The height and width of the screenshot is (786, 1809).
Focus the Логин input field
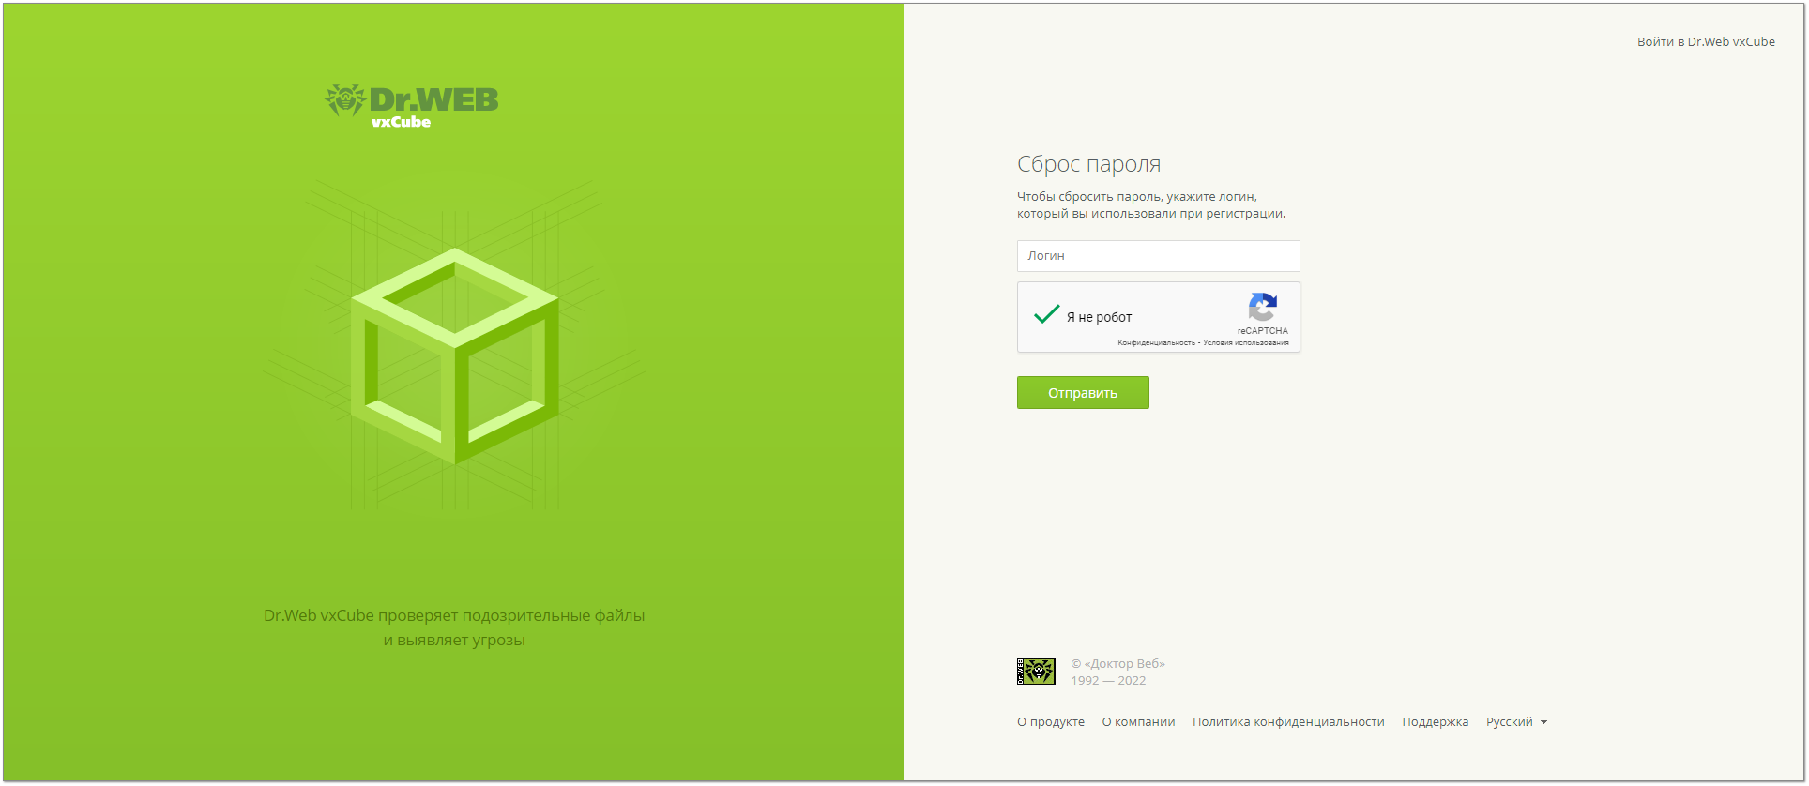pyautogui.click(x=1158, y=256)
